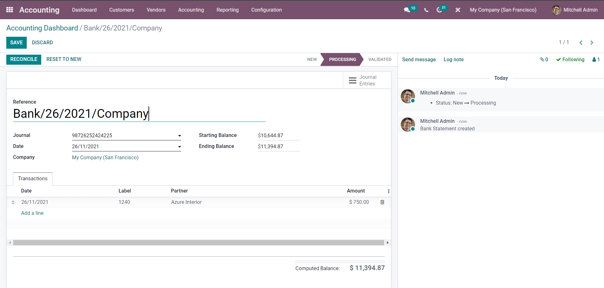The image size is (604, 288).
Task: Click the debug tools cross icon
Action: click(458, 10)
